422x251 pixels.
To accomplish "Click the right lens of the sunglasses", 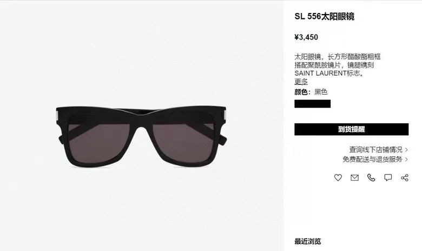I will (183, 143).
